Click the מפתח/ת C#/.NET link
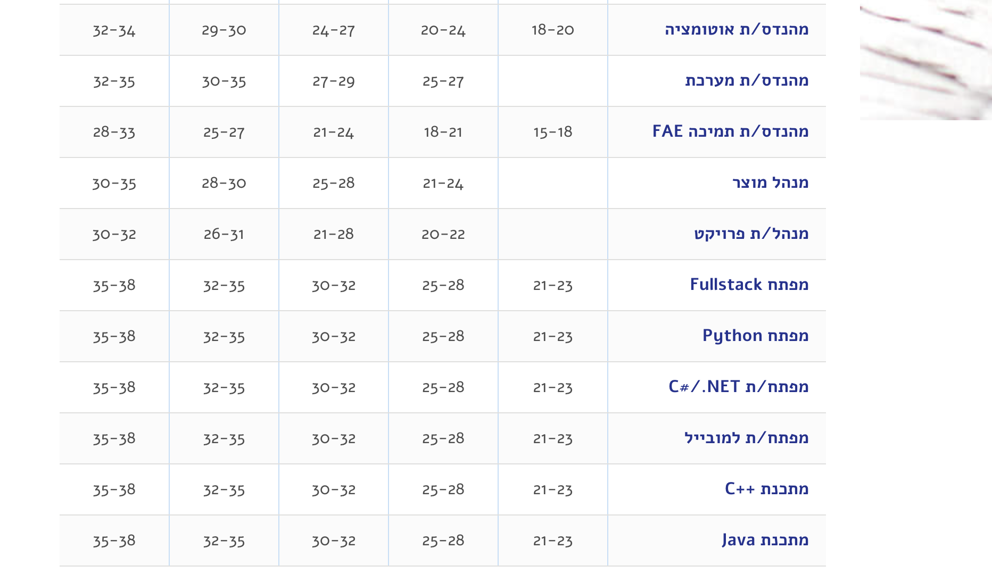992x582 pixels. [x=738, y=387]
